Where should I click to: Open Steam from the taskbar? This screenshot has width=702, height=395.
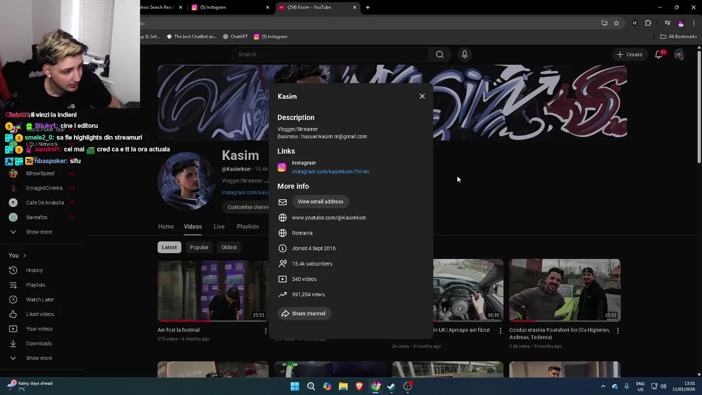(x=392, y=387)
